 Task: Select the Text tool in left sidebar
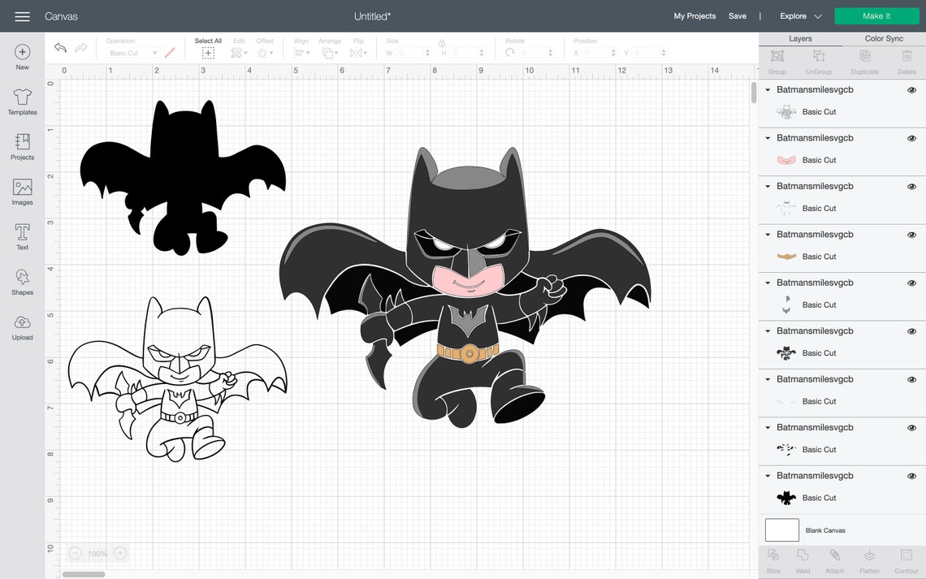click(x=22, y=236)
